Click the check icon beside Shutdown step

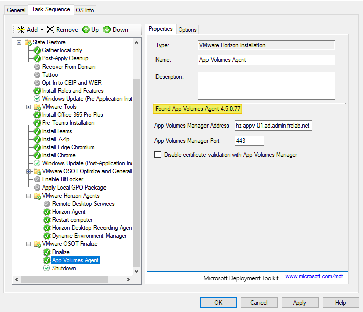click(47, 268)
